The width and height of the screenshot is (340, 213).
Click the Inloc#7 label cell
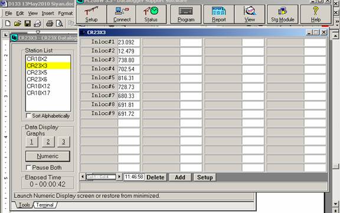99,96
